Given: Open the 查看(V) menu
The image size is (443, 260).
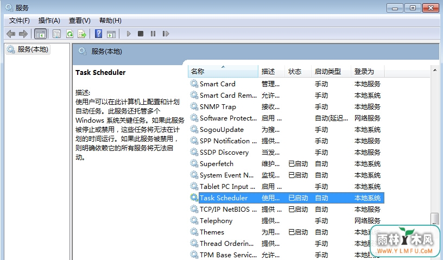Looking at the screenshot, I should point(79,21).
